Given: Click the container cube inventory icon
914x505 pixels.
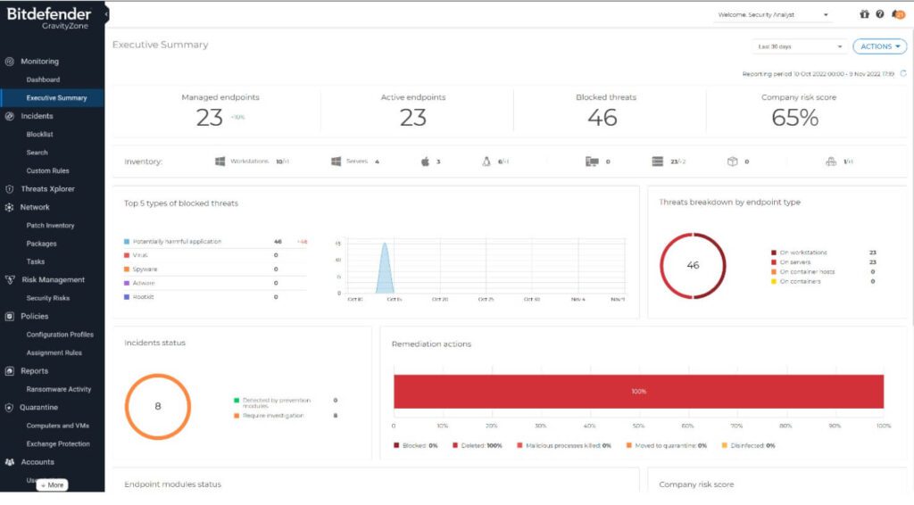Looking at the screenshot, I should pos(733,161).
